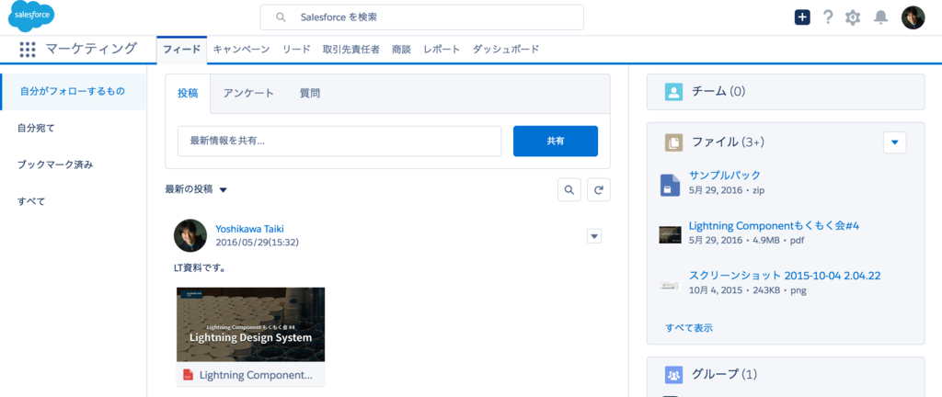
Task: Select the アンケート publisher tab
Action: point(248,94)
